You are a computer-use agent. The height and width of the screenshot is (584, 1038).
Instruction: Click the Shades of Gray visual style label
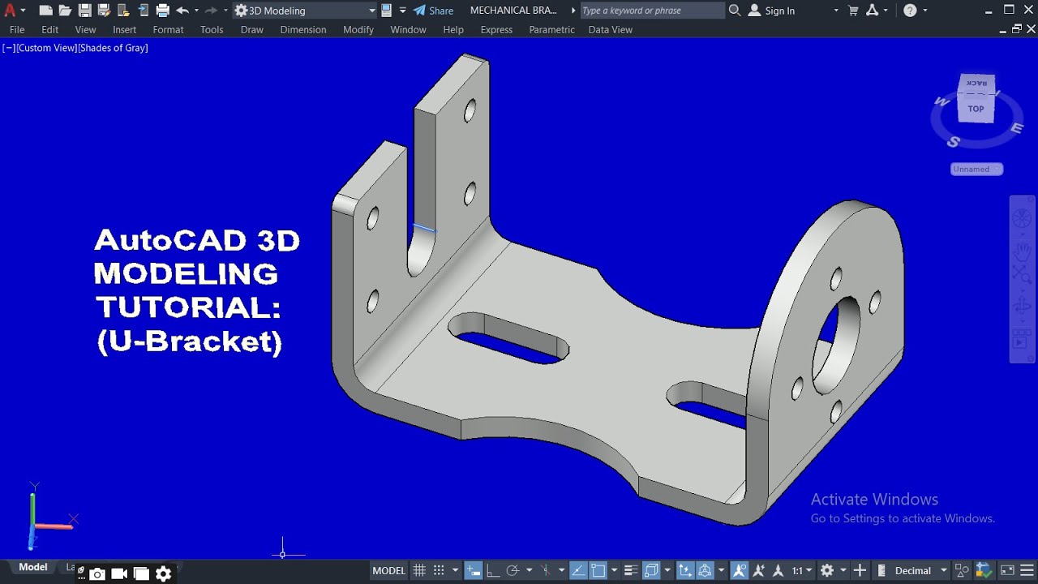[x=114, y=48]
